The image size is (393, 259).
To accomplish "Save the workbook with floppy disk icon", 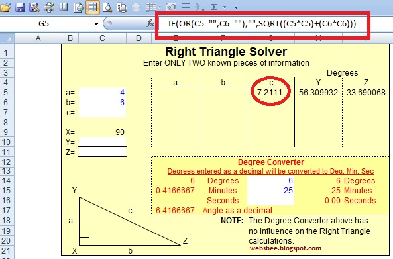I will [20, 7].
